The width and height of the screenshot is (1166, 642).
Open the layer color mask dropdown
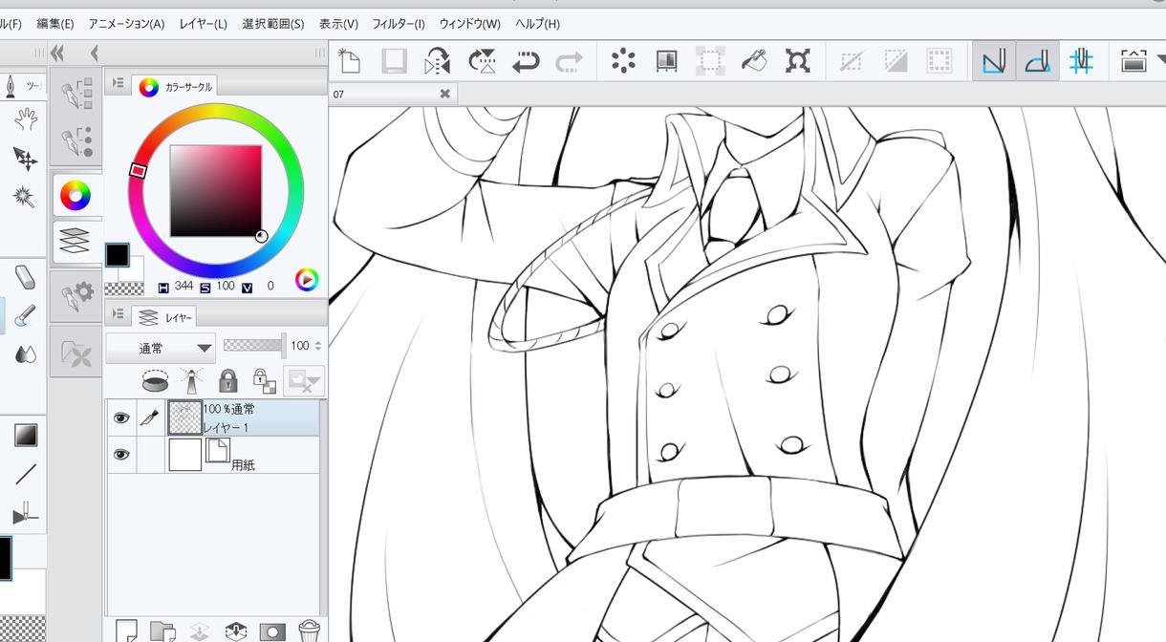coord(303,381)
